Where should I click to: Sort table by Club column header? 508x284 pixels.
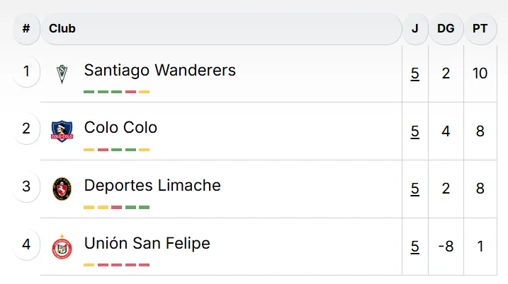pyautogui.click(x=62, y=29)
